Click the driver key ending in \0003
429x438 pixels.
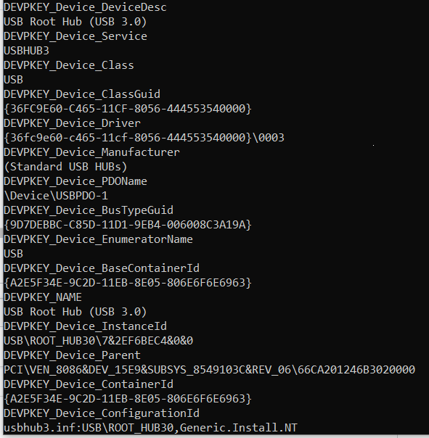[x=144, y=138]
